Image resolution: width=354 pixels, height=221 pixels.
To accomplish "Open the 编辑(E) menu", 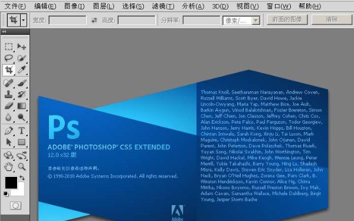I will point(45,6).
